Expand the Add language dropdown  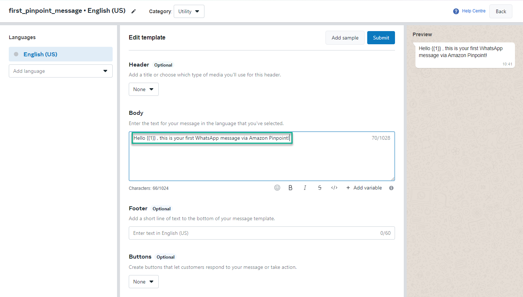coord(60,71)
